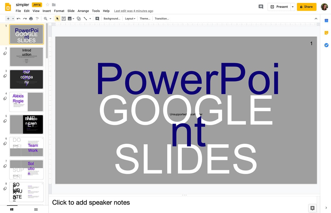Open the Format menu
The width and height of the screenshot is (331, 213).
[59, 11]
